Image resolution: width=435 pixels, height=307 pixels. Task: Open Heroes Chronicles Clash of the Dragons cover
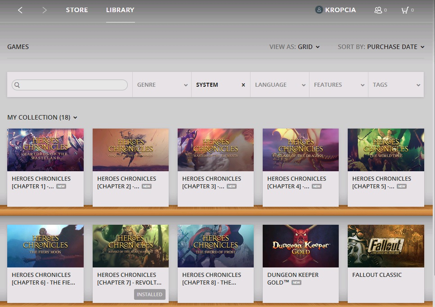301,150
